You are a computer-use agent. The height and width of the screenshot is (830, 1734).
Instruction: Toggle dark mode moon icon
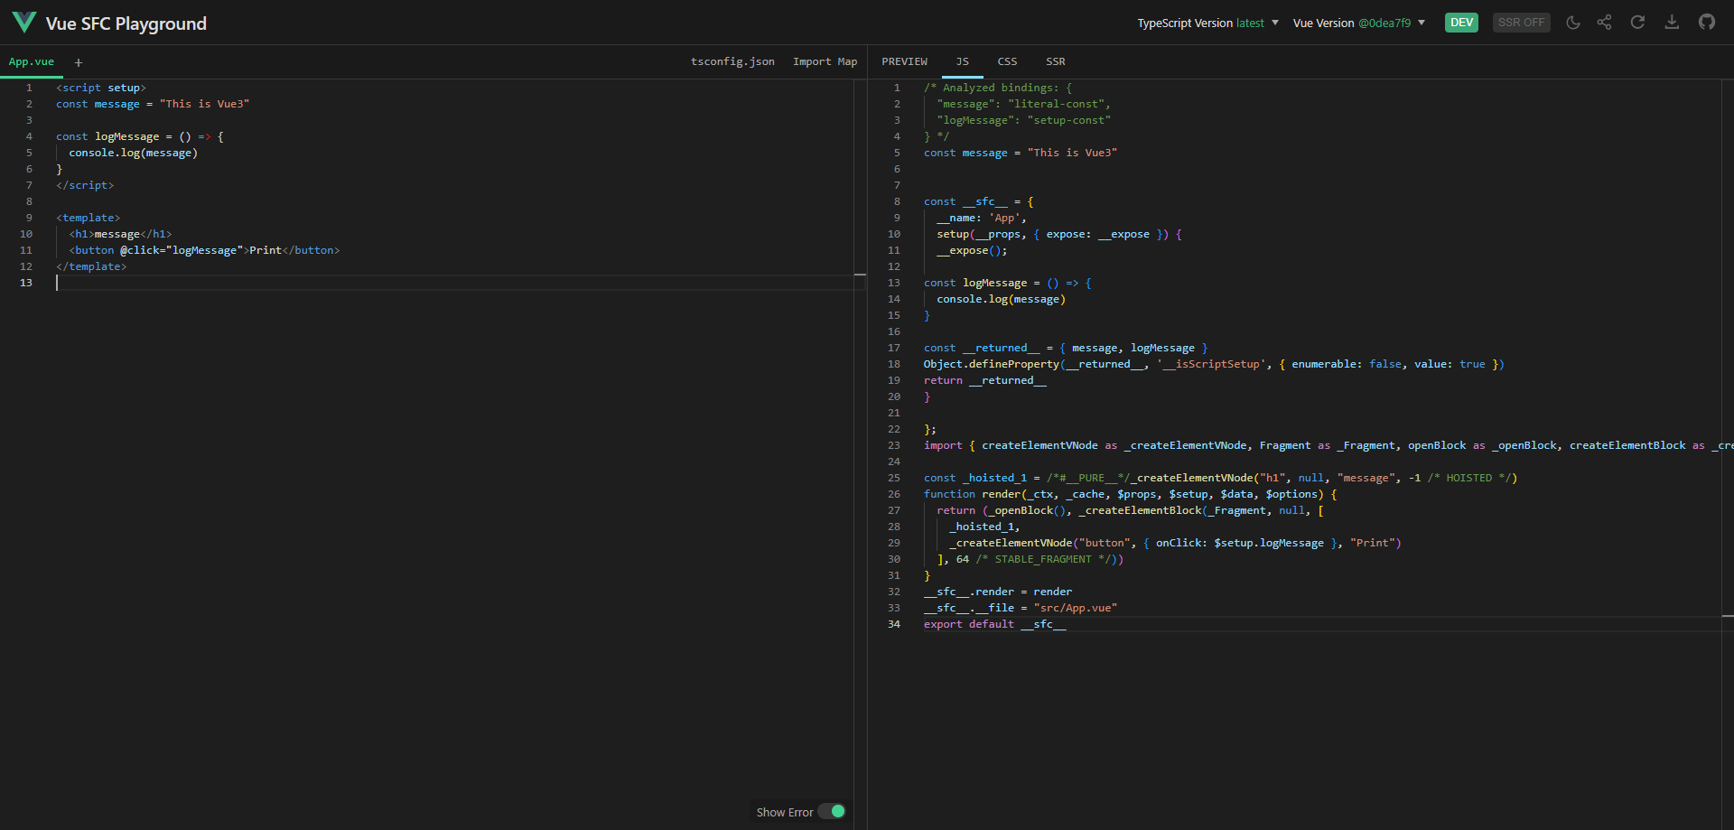[x=1573, y=23]
